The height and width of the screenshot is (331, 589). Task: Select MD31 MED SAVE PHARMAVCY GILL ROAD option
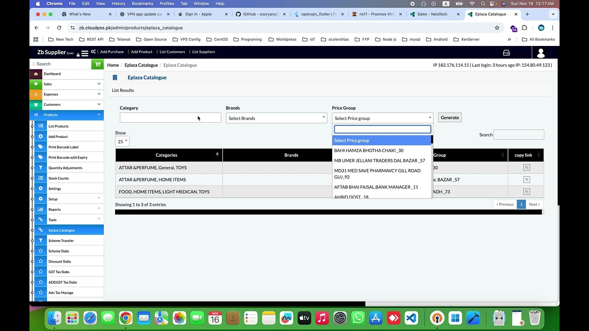382,174
